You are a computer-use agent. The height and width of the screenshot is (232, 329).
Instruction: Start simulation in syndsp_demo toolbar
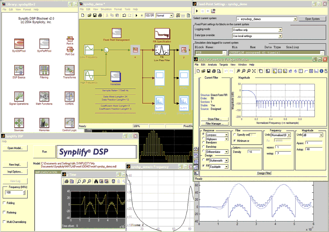[136, 16]
